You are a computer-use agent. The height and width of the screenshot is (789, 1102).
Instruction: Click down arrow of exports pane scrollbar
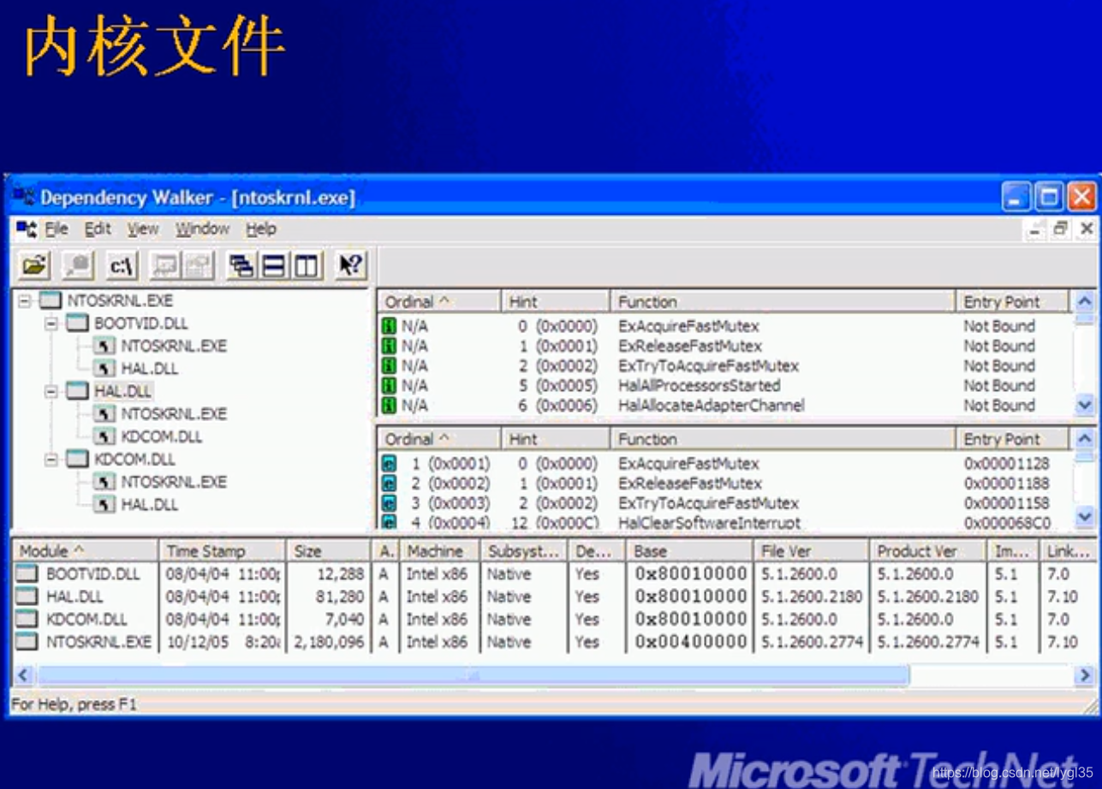pyautogui.click(x=1085, y=517)
